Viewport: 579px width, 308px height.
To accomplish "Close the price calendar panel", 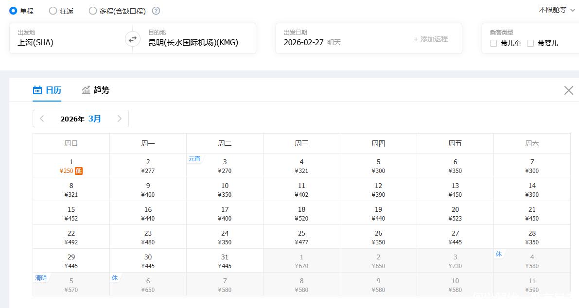I will coord(568,90).
